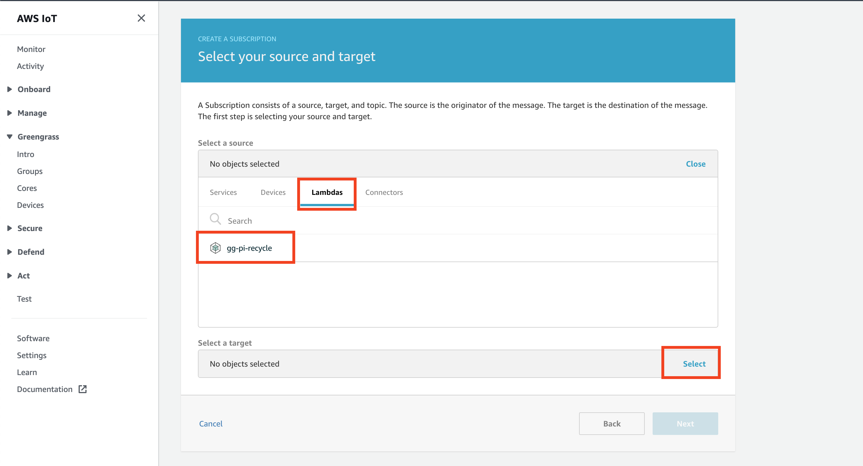863x466 pixels.
Task: Open the Learn page
Action: click(27, 372)
